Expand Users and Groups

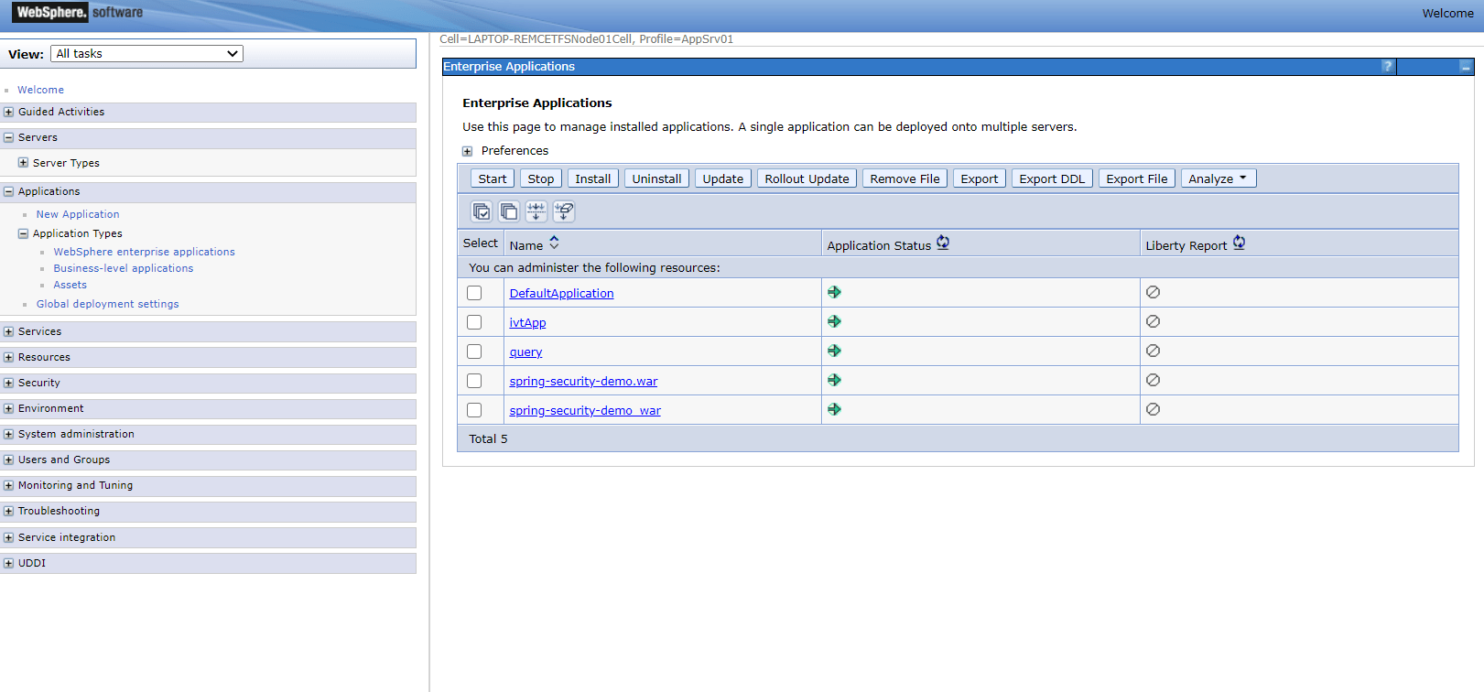coord(8,460)
